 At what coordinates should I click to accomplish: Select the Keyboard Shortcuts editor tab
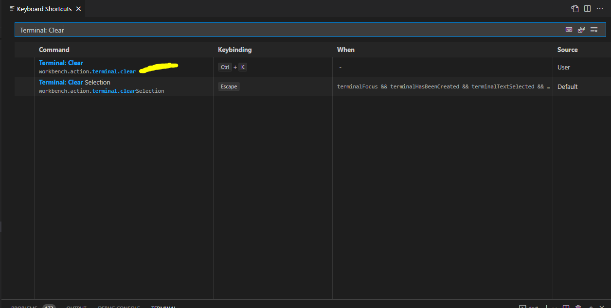(44, 9)
